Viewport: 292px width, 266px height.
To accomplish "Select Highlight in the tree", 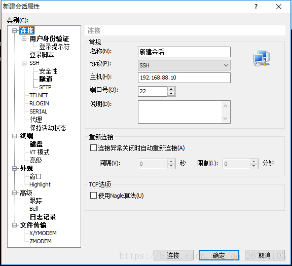I will click(40, 184).
